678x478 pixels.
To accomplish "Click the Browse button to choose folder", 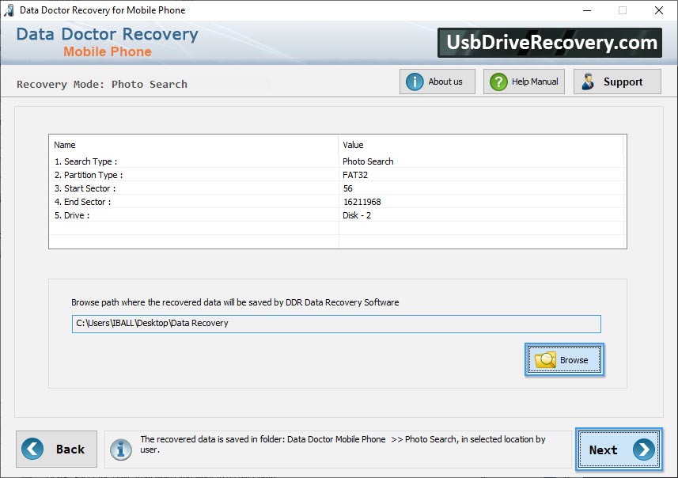I will [x=564, y=360].
